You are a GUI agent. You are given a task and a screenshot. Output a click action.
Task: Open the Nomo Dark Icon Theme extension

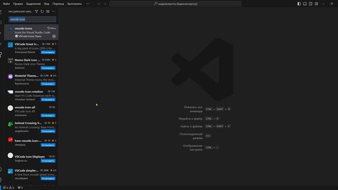pos(31,64)
